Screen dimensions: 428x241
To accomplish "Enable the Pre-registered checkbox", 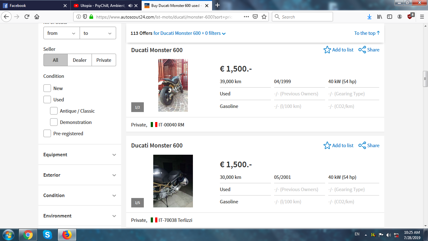I will [47, 134].
